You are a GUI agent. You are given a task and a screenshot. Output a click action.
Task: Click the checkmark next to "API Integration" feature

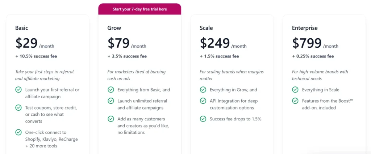pos(203,101)
